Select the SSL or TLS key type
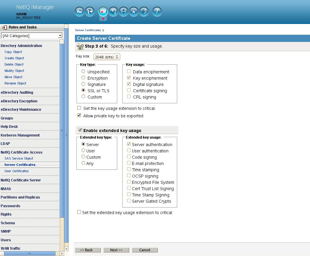 pyautogui.click(x=83, y=90)
